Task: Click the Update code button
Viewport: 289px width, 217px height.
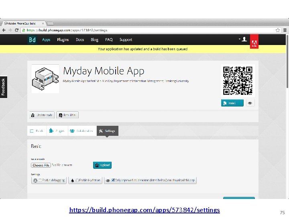Action: pyautogui.click(x=42, y=115)
